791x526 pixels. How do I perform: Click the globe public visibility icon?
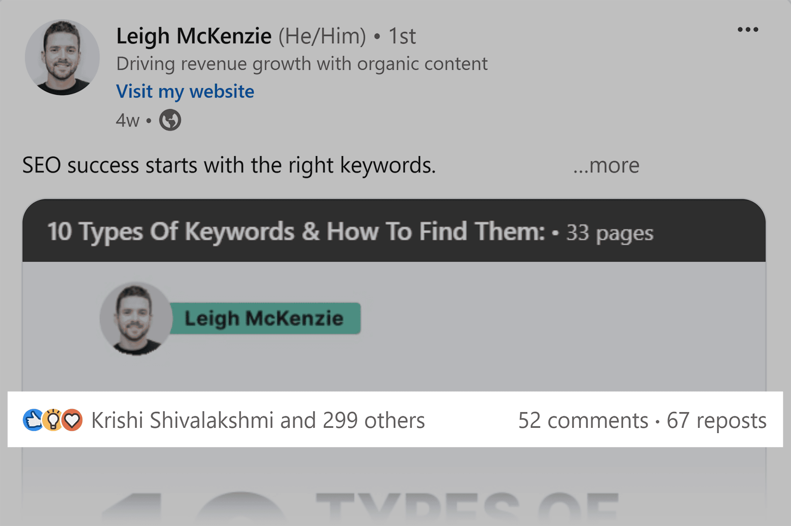coord(170,120)
